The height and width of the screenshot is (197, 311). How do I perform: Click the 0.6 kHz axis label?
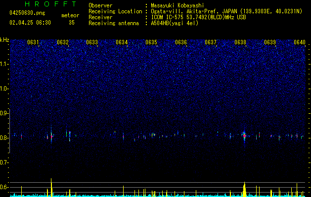[4, 187]
